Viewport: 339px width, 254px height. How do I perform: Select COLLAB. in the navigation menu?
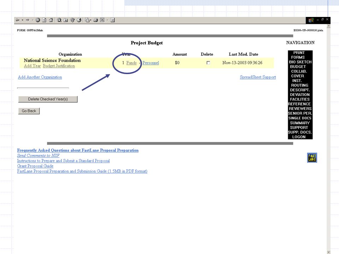[x=299, y=71]
